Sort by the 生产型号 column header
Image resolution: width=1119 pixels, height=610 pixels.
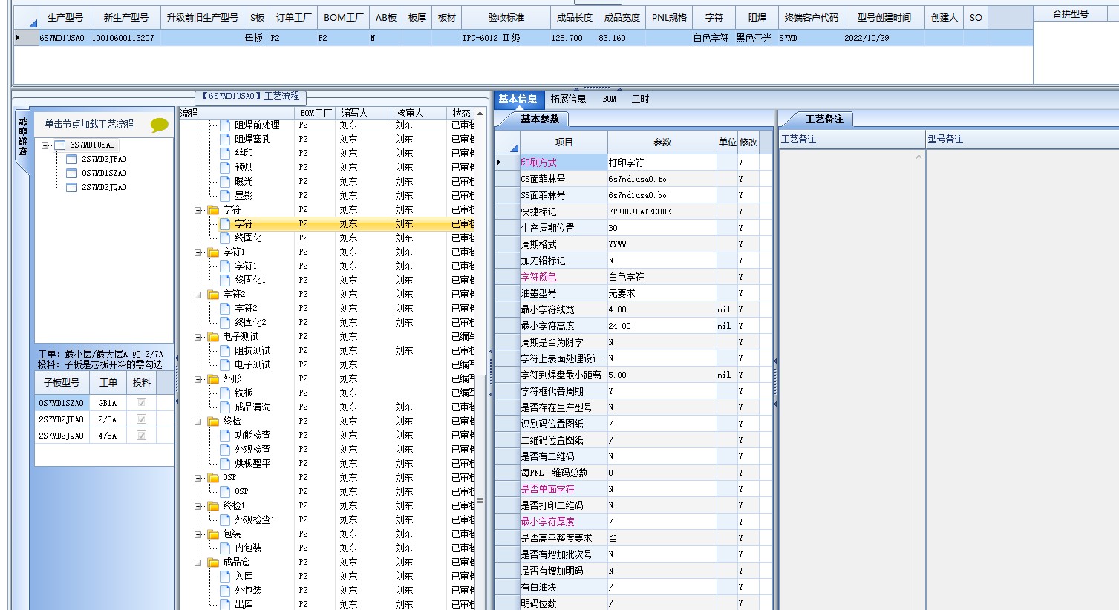click(x=65, y=18)
